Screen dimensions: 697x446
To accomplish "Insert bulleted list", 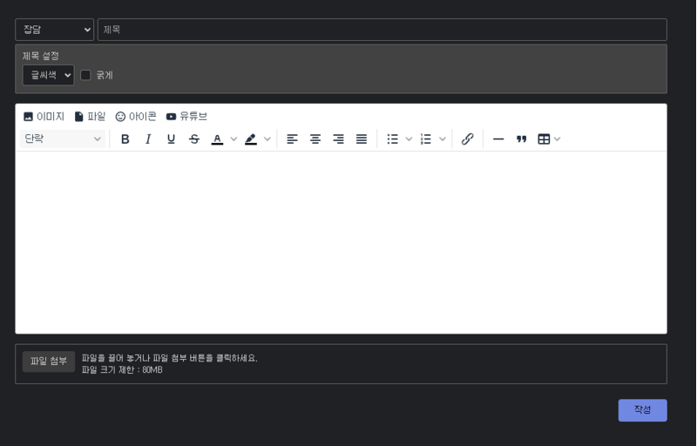I will (x=393, y=139).
